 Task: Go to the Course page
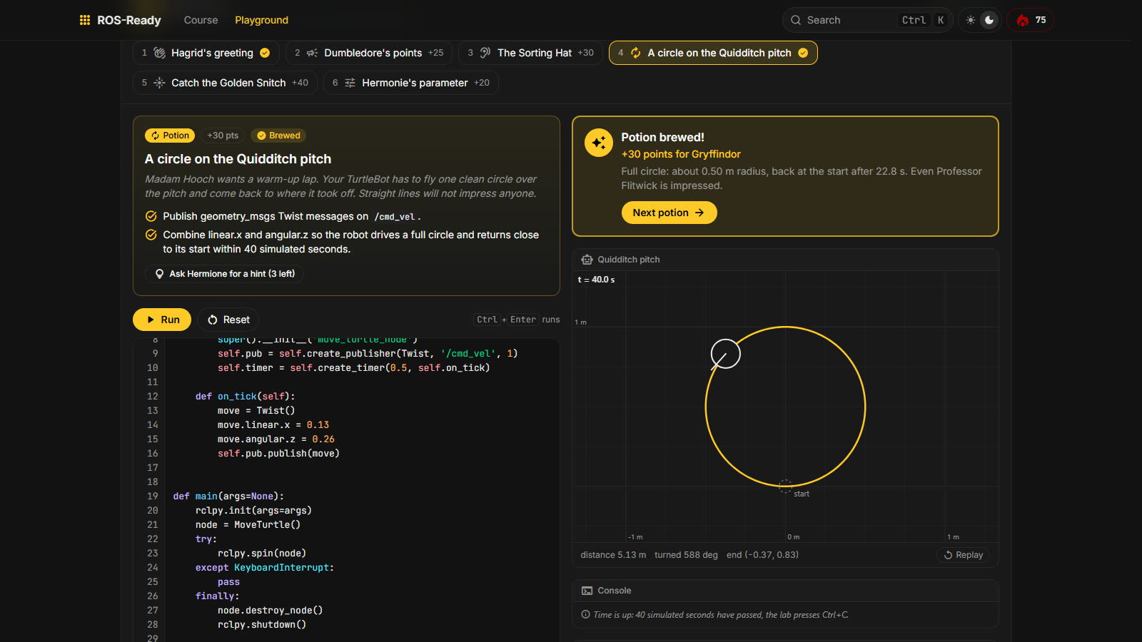(201, 20)
